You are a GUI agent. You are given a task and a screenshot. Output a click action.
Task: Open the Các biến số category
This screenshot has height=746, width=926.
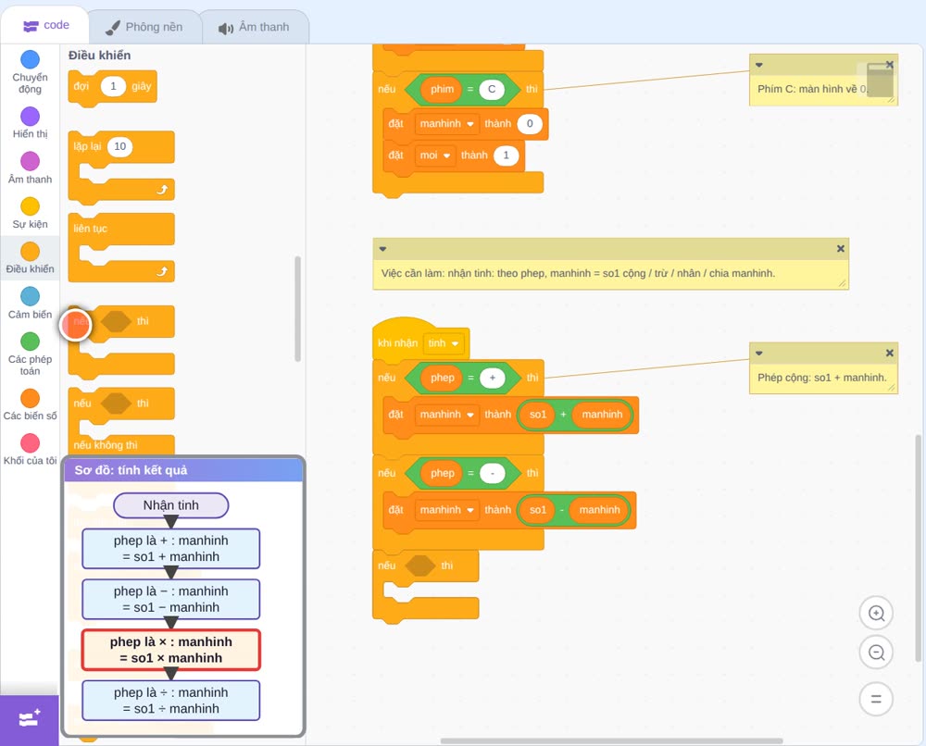pos(30,404)
